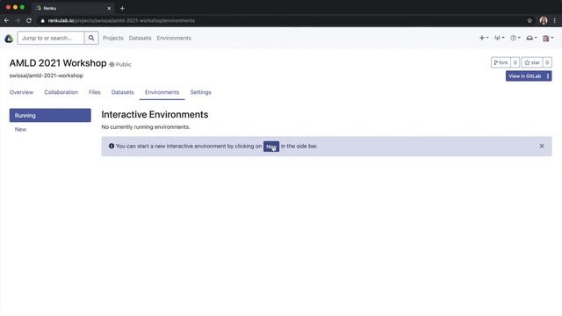The image size is (562, 316).
Task: Dismiss the info alert banner
Action: pyautogui.click(x=542, y=146)
